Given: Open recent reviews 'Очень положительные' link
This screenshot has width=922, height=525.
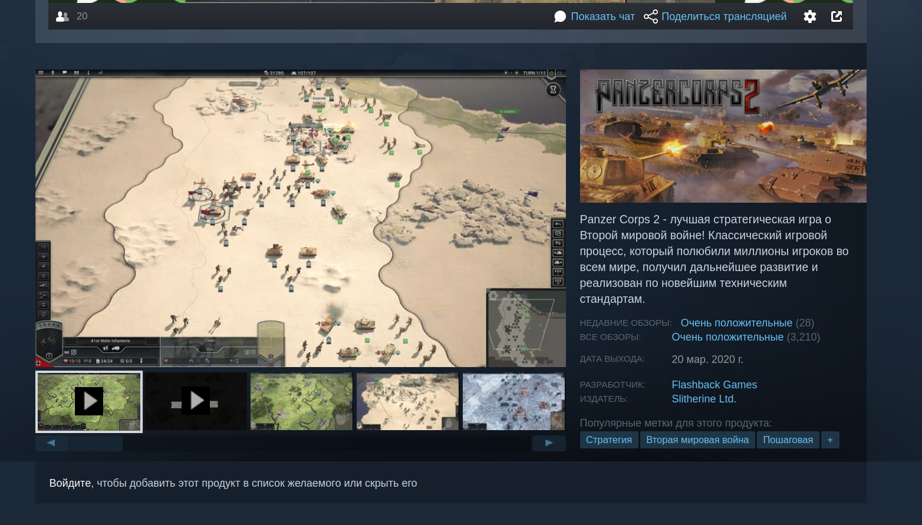Looking at the screenshot, I should 736,323.
